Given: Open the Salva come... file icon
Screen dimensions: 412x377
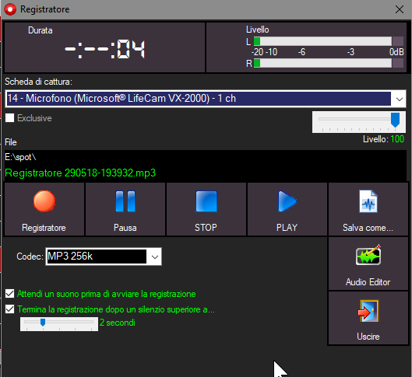Looking at the screenshot, I should [368, 201].
